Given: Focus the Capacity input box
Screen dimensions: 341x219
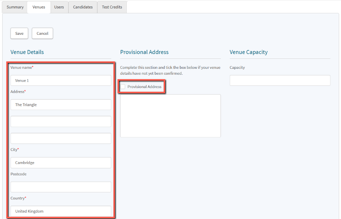Looking at the screenshot, I should [280, 81].
